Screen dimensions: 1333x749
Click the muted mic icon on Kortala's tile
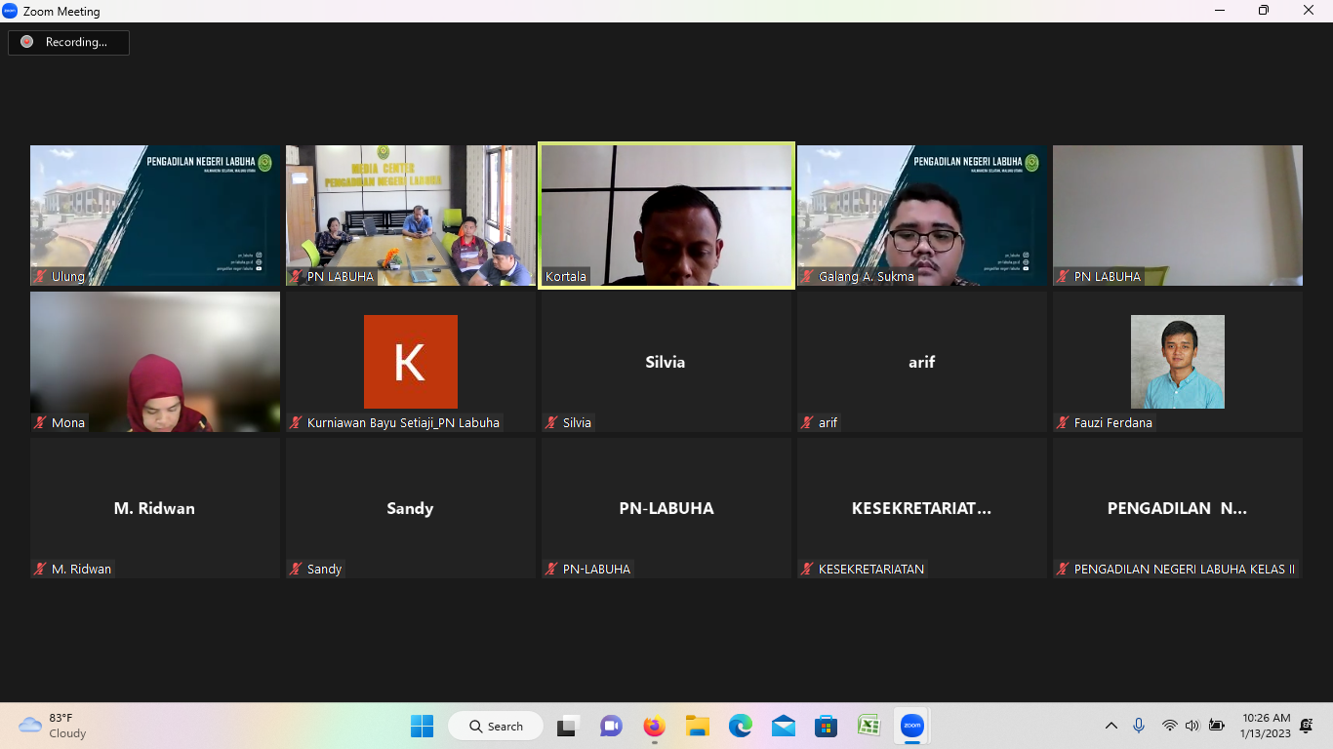tap(549, 276)
